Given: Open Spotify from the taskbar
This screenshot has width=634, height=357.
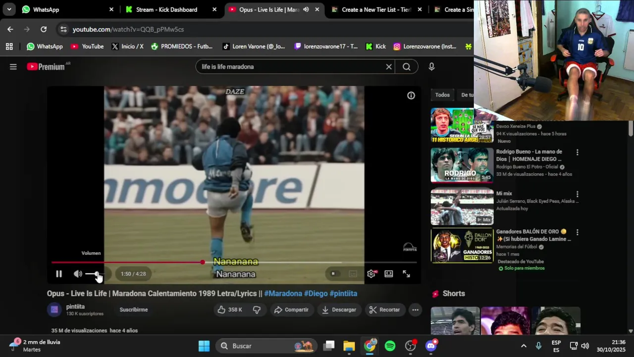Looking at the screenshot, I should pos(390,346).
